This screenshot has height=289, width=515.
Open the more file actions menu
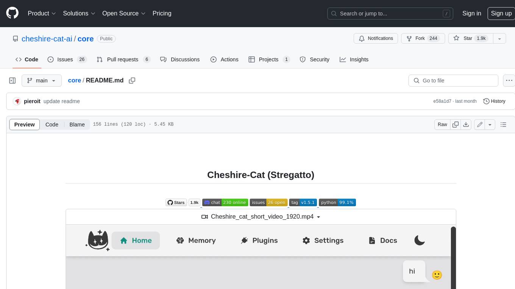509,81
